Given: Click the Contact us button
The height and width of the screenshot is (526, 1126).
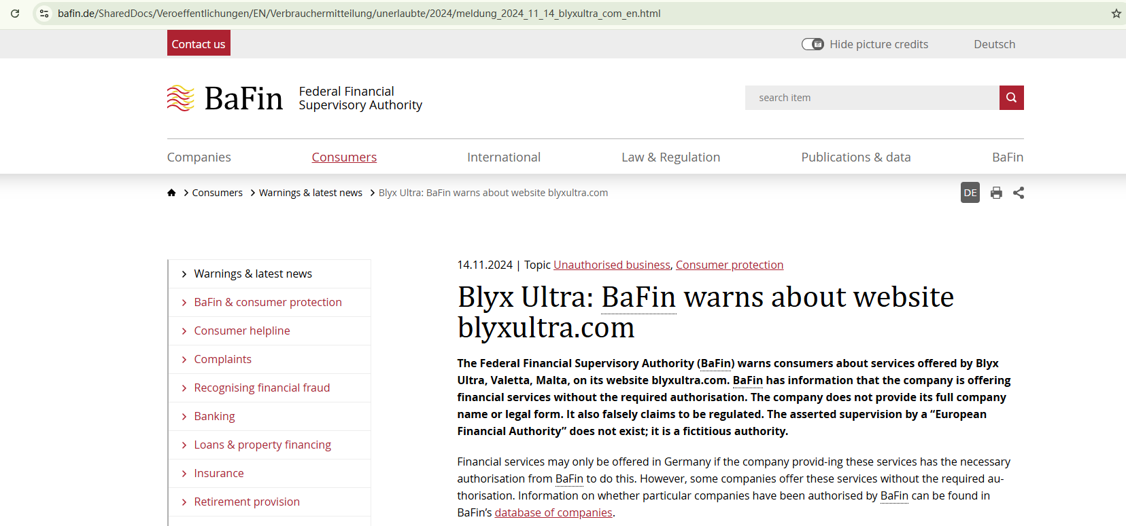Looking at the screenshot, I should click(199, 43).
